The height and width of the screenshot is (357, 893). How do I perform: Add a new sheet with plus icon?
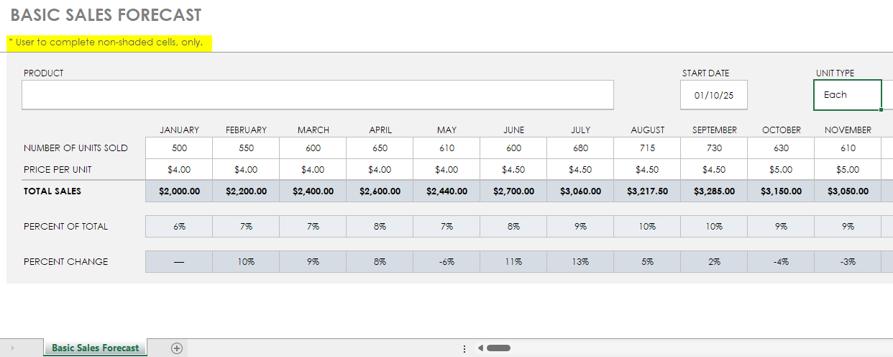(x=177, y=348)
